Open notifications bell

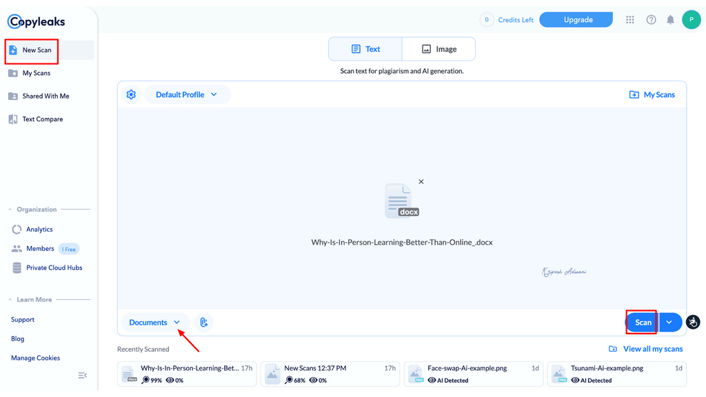click(670, 20)
